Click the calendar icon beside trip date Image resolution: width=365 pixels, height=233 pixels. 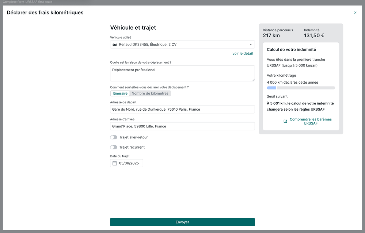coord(115,163)
